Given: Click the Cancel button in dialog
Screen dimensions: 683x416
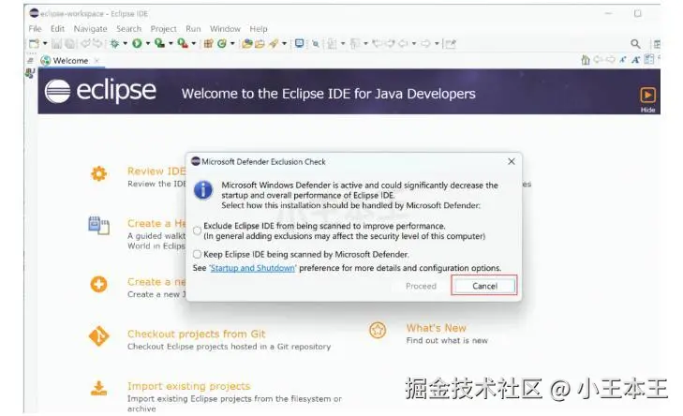Looking at the screenshot, I should coord(484,286).
